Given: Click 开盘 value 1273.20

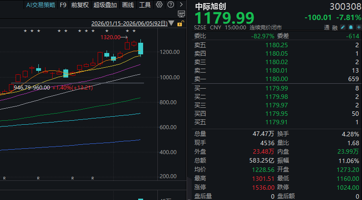Looking at the screenshot, I should pos(348,170).
